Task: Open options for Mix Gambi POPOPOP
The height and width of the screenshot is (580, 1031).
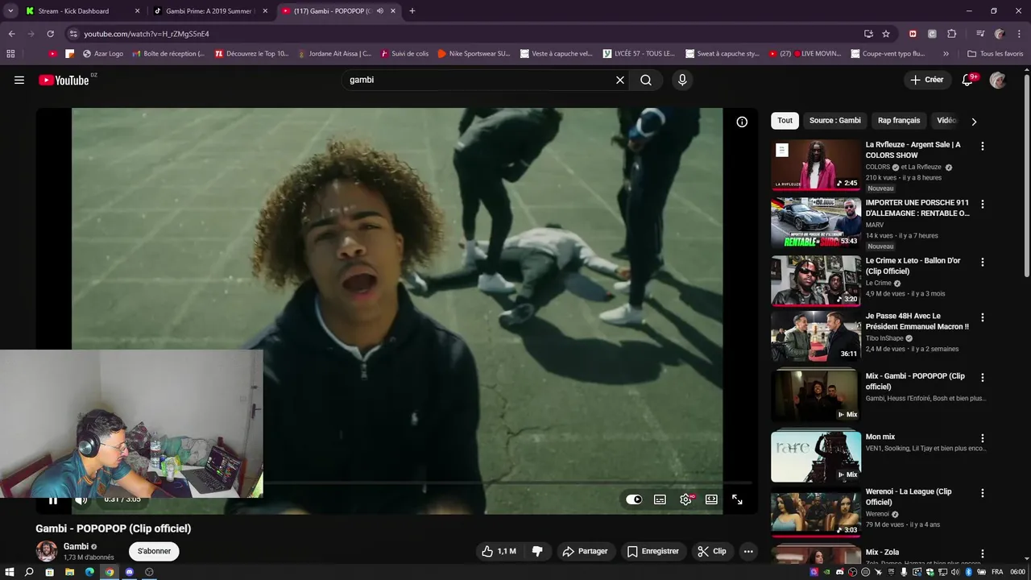Action: pos(982,378)
